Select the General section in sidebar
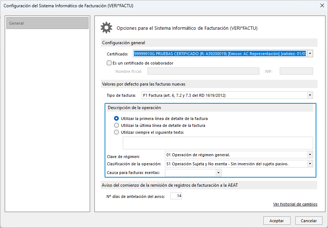Viewport: 328px width, 228px height. [x=47, y=23]
